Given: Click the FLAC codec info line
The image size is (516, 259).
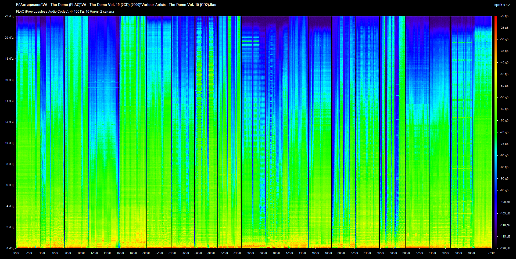Looking at the screenshot, I should click(65, 12).
